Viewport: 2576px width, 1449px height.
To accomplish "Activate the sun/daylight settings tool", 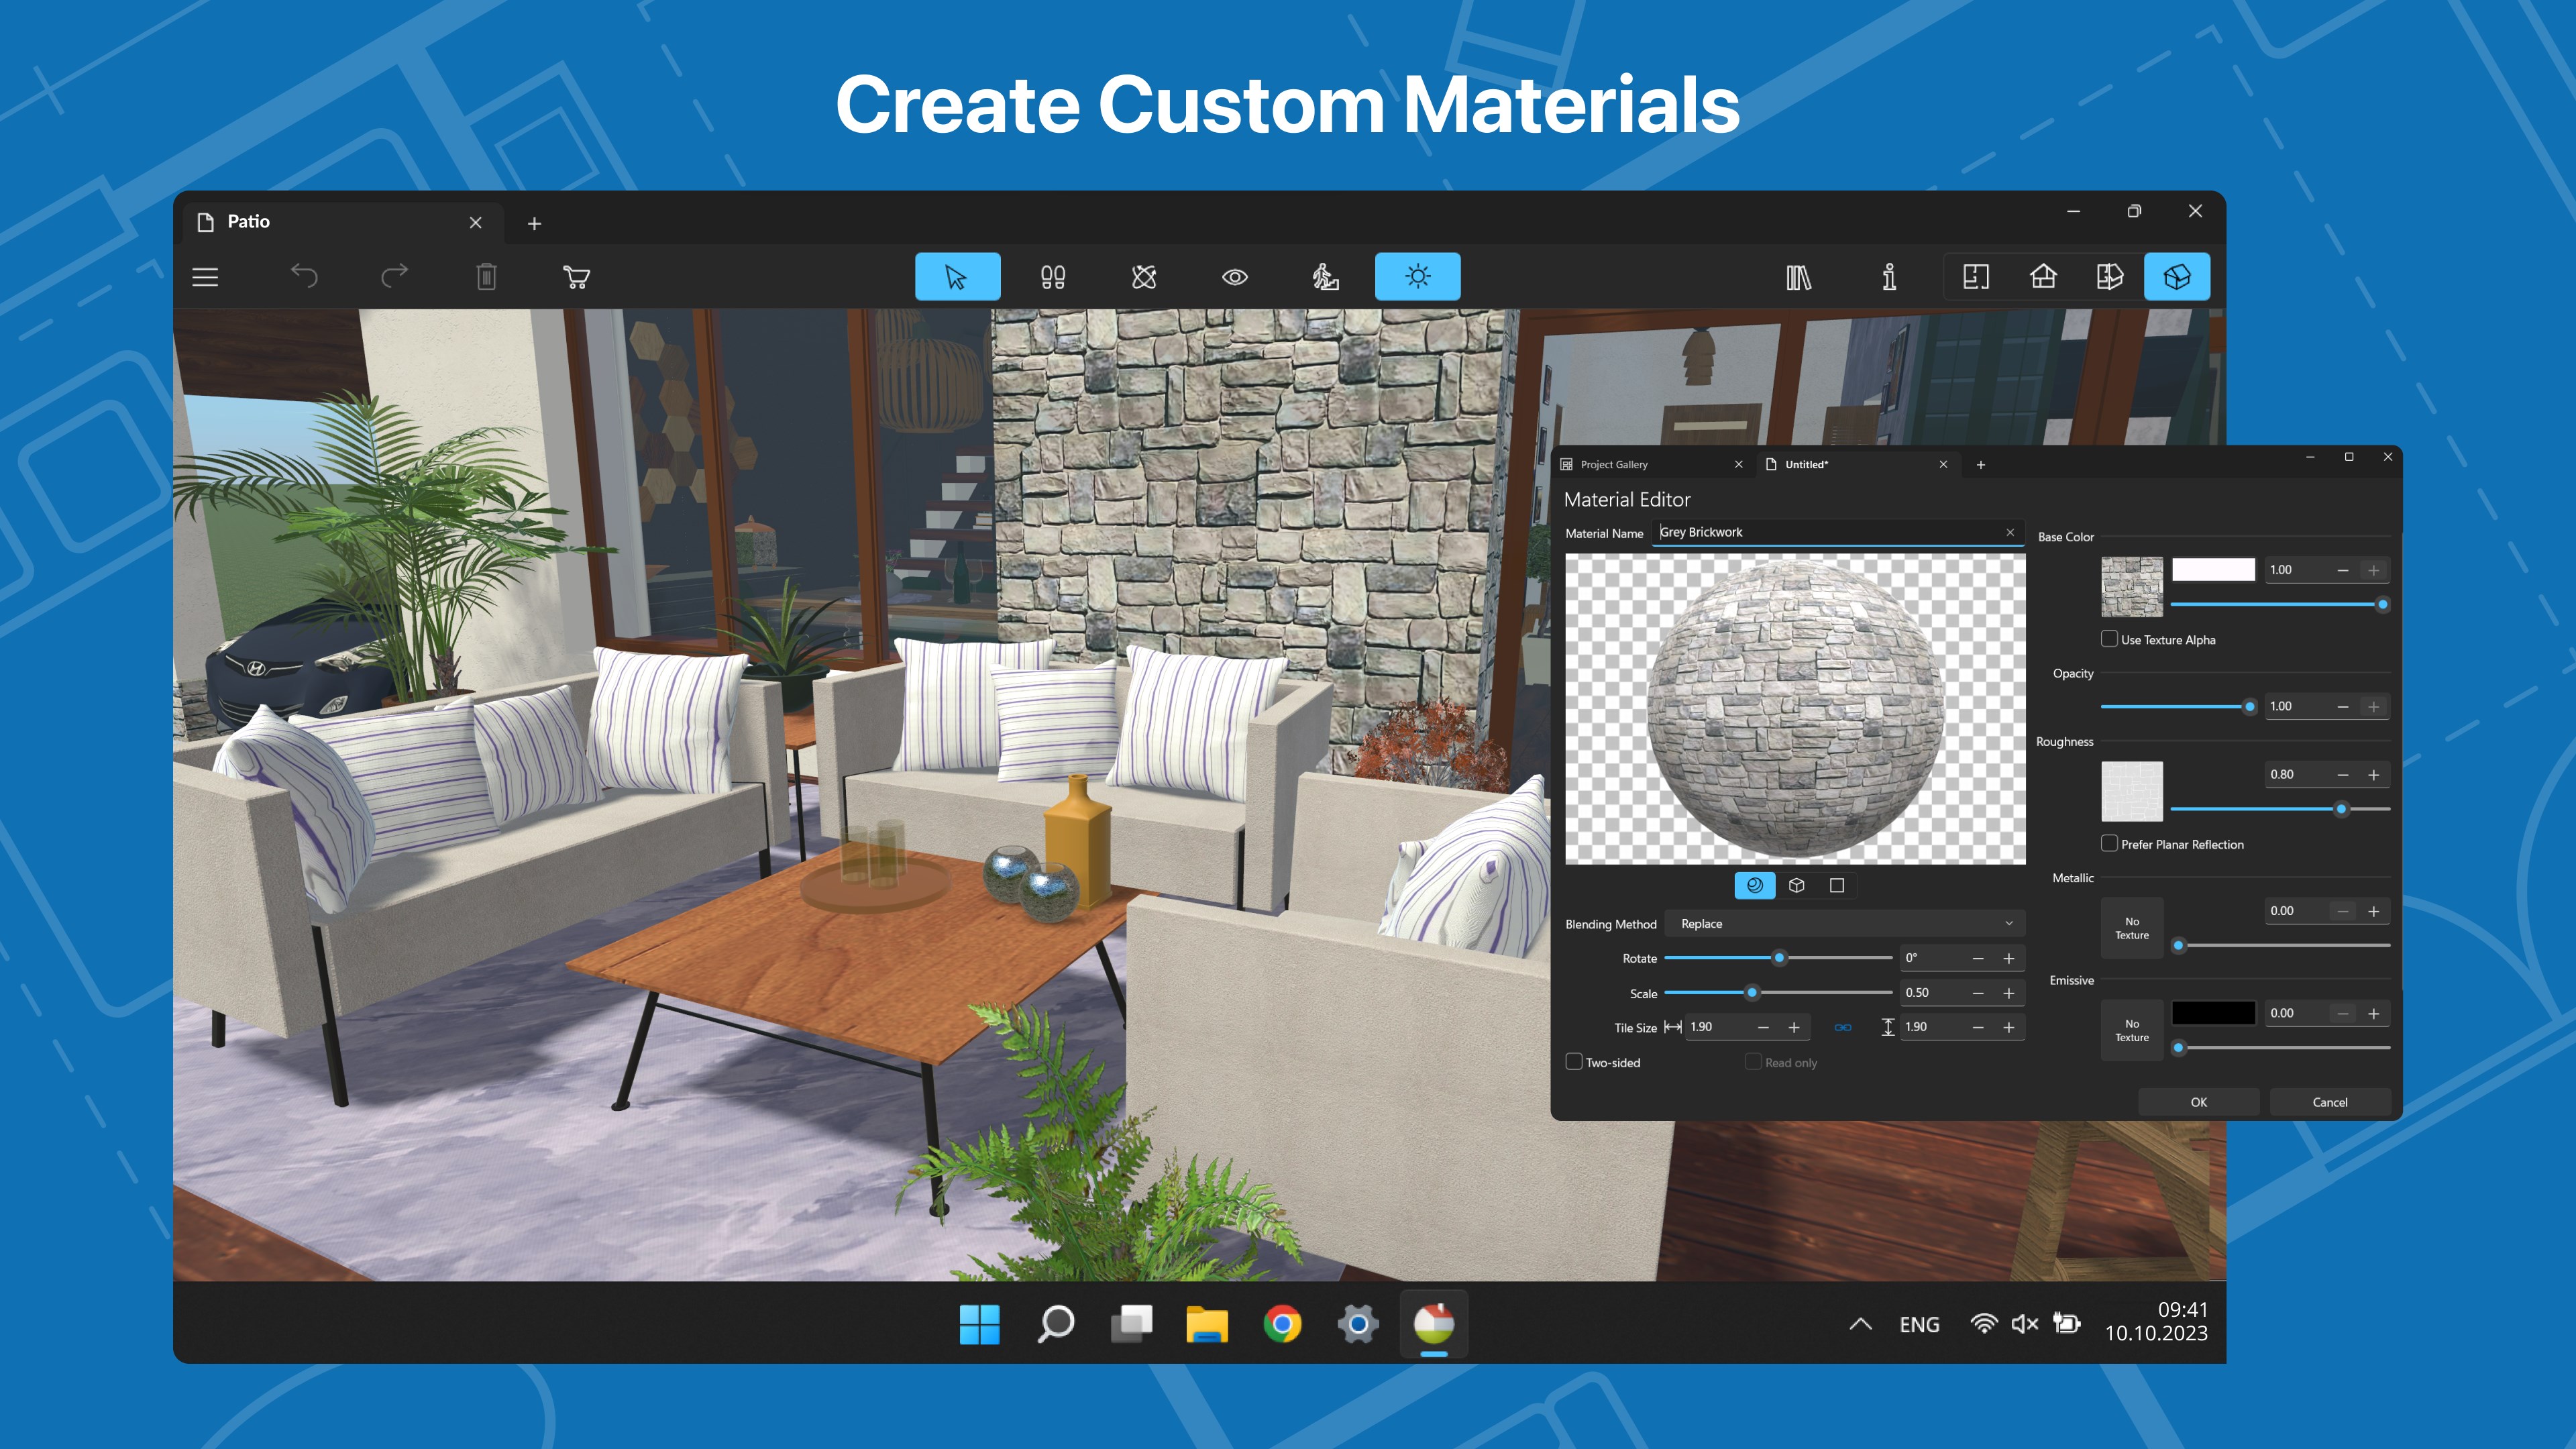I will click(1417, 277).
